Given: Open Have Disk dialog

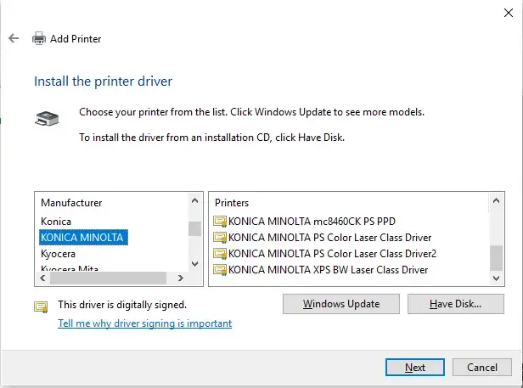Looking at the screenshot, I should pyautogui.click(x=456, y=304).
